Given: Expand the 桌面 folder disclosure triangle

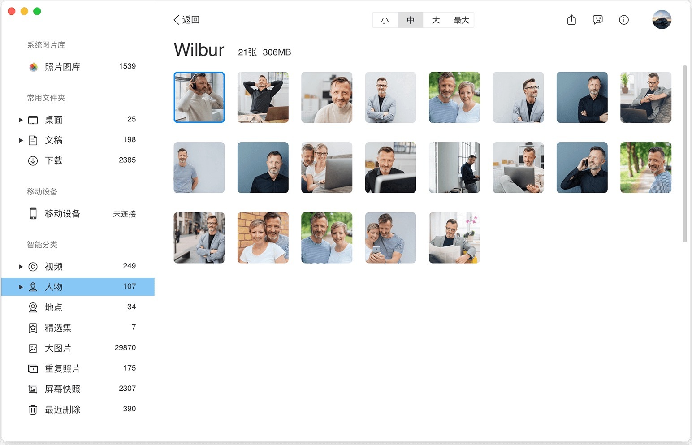Looking at the screenshot, I should pos(21,120).
